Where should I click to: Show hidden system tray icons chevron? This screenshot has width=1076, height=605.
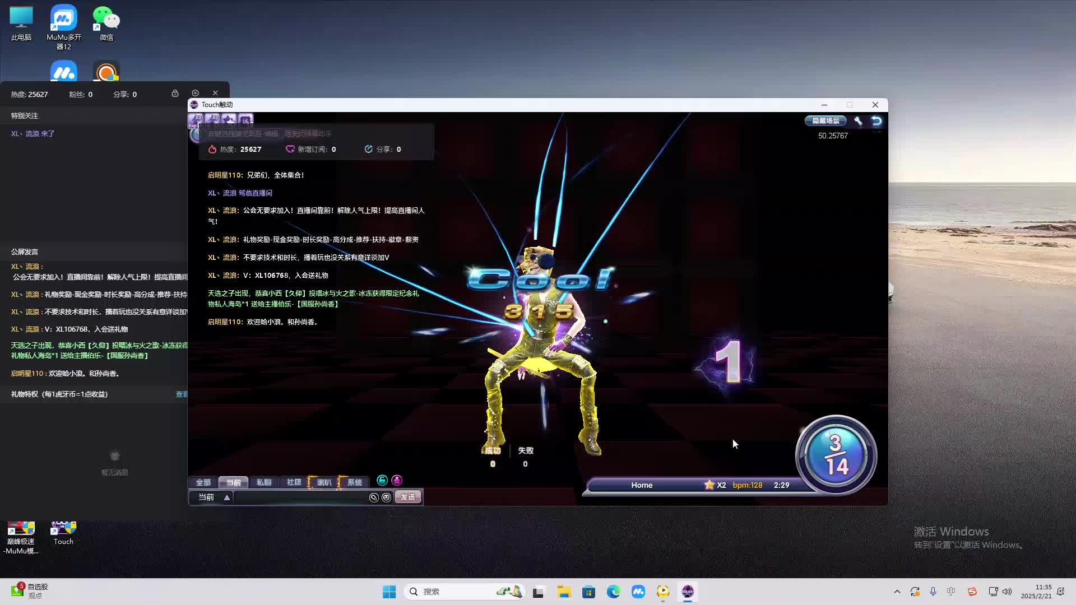[897, 592]
